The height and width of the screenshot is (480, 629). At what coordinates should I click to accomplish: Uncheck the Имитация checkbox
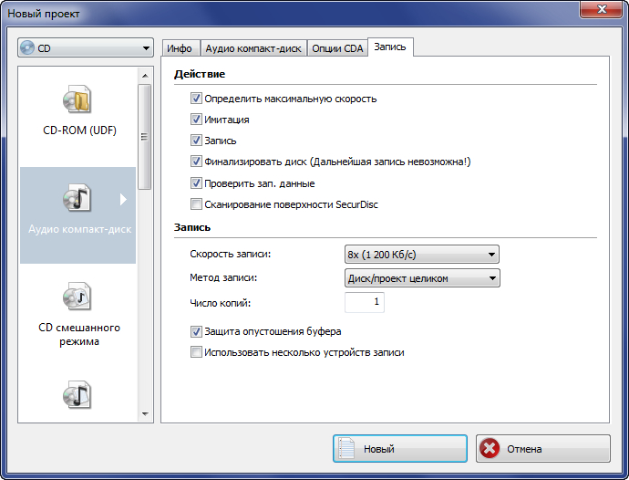click(196, 120)
